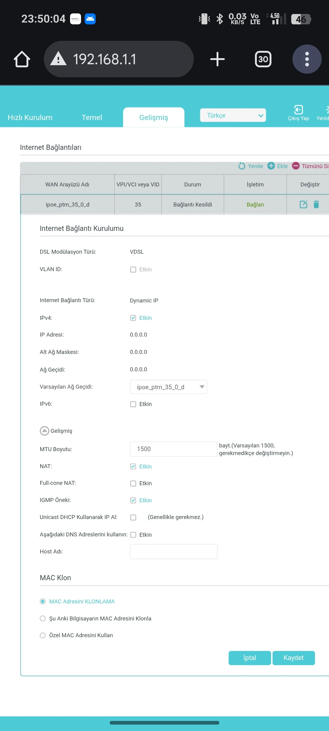Click the Yenile refresh link text
Screen dimensions: 329x731
coord(256,166)
